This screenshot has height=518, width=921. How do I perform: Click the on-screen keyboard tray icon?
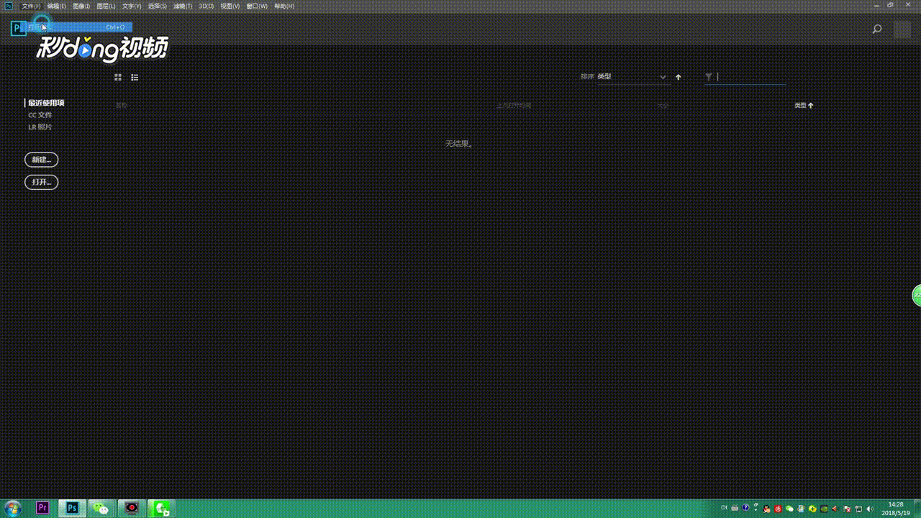click(735, 508)
